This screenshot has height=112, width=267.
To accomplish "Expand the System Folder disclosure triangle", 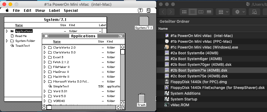I will click(7, 41).
